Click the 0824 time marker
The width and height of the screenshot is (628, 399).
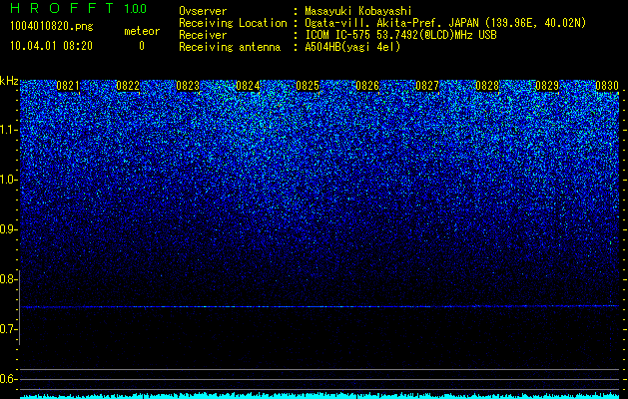pos(248,86)
